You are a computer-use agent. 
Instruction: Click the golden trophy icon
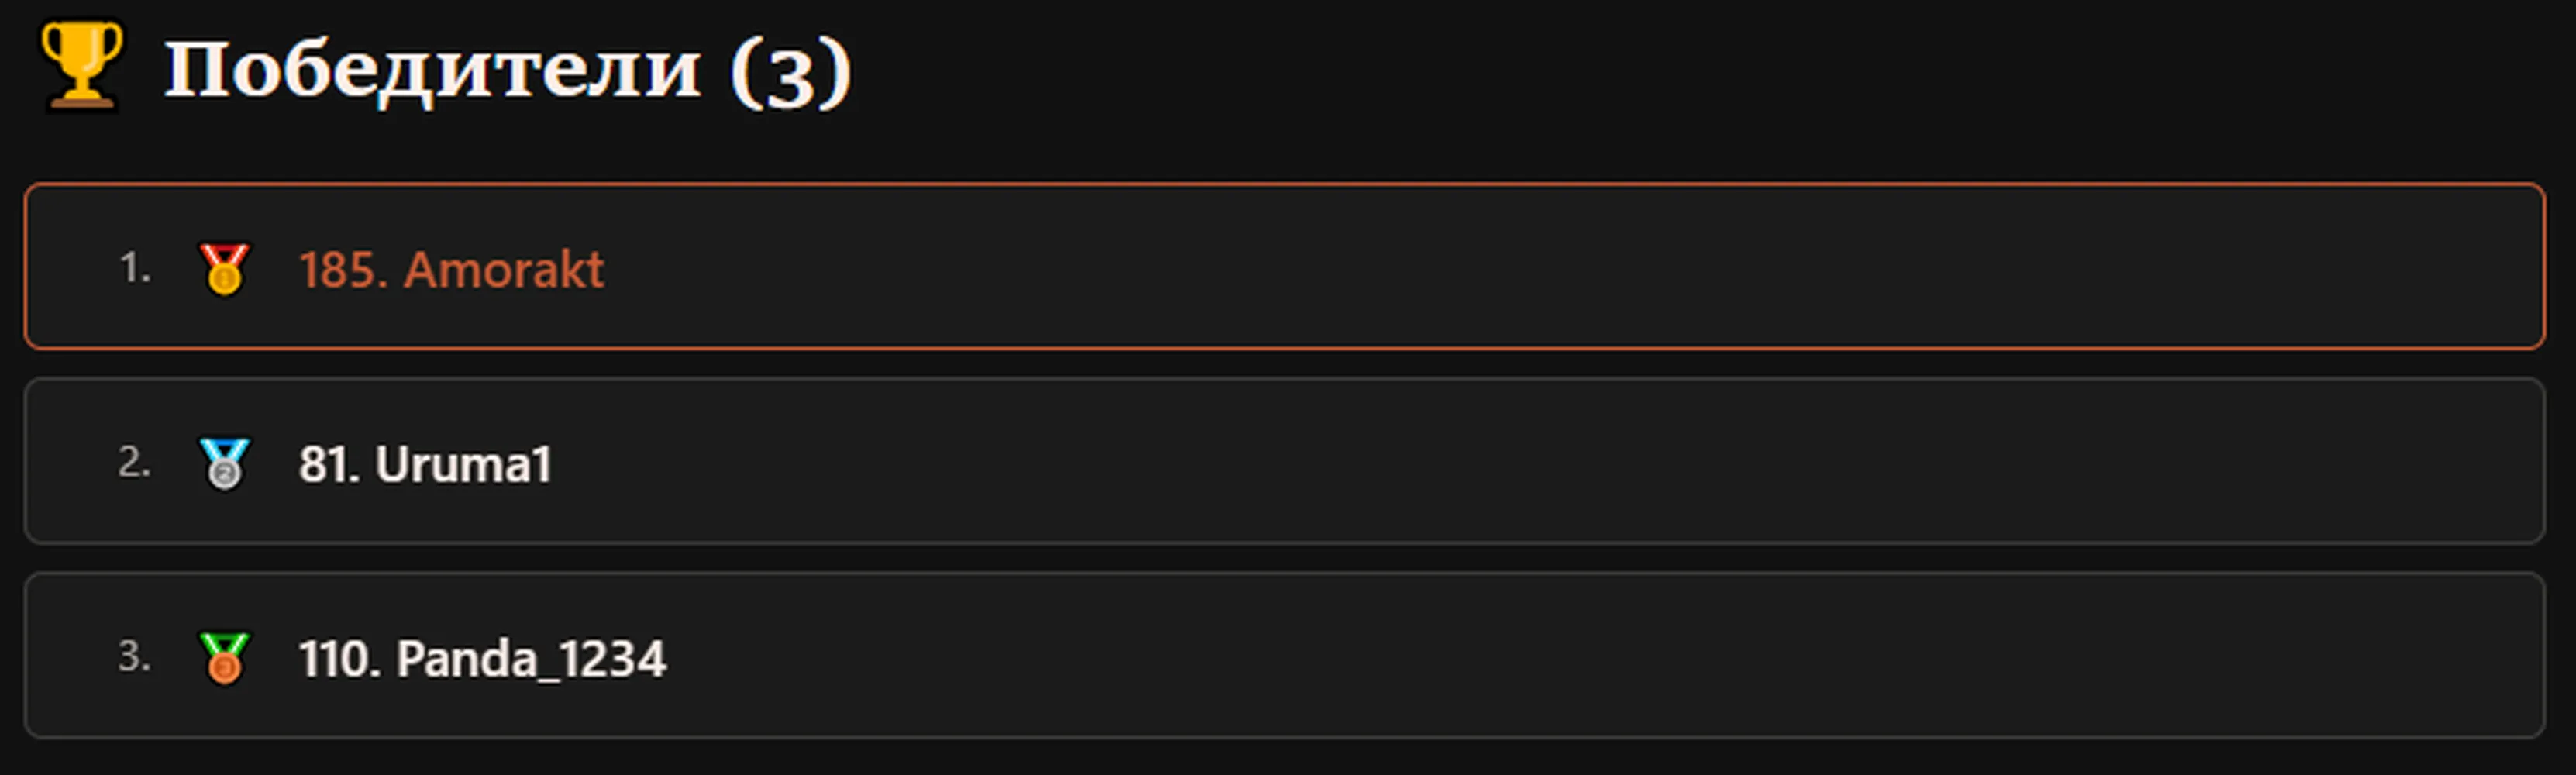coord(82,66)
